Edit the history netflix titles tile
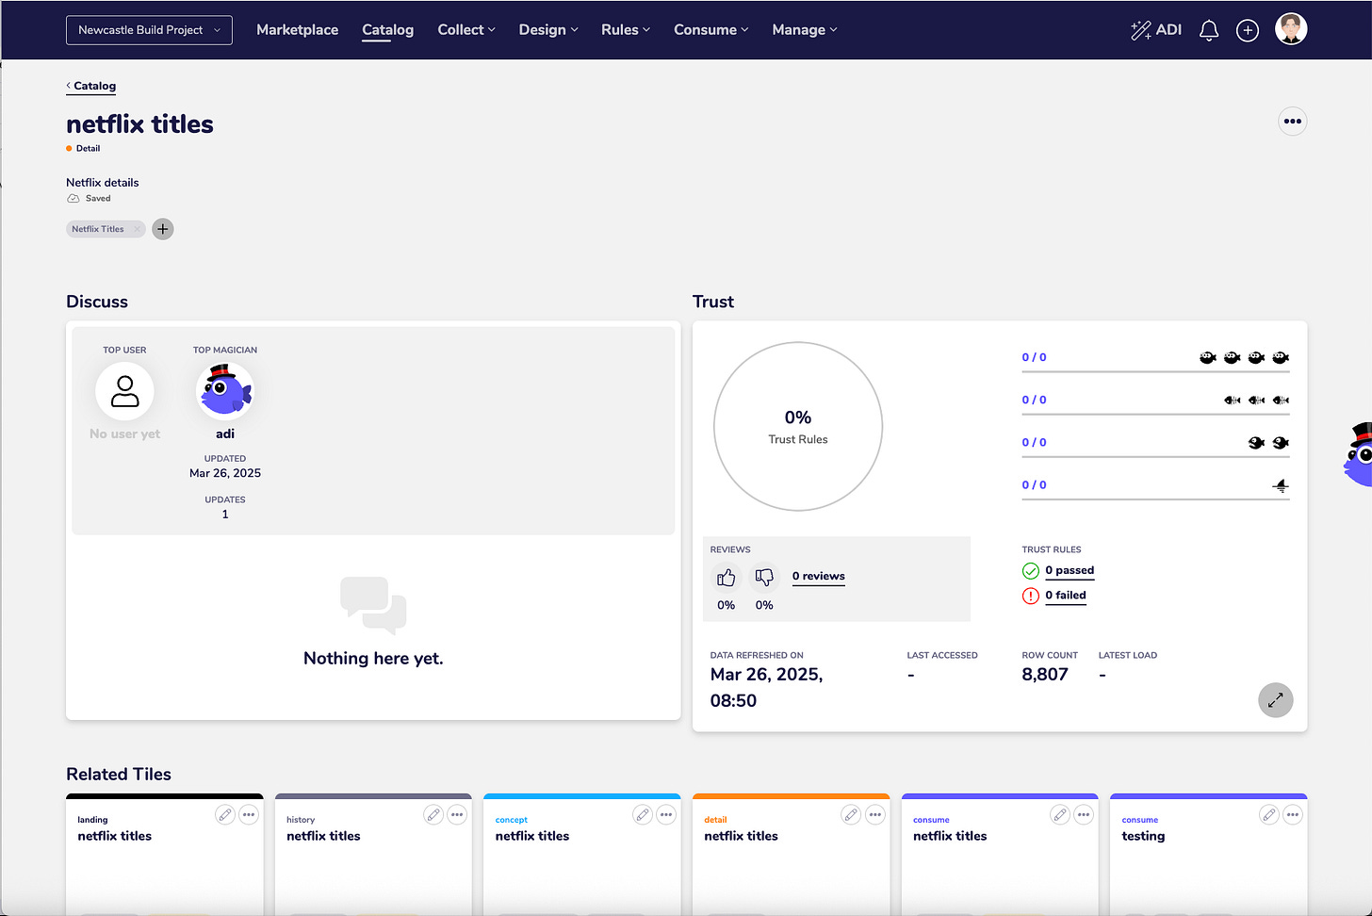Viewport: 1372px width, 916px height. coord(433,815)
